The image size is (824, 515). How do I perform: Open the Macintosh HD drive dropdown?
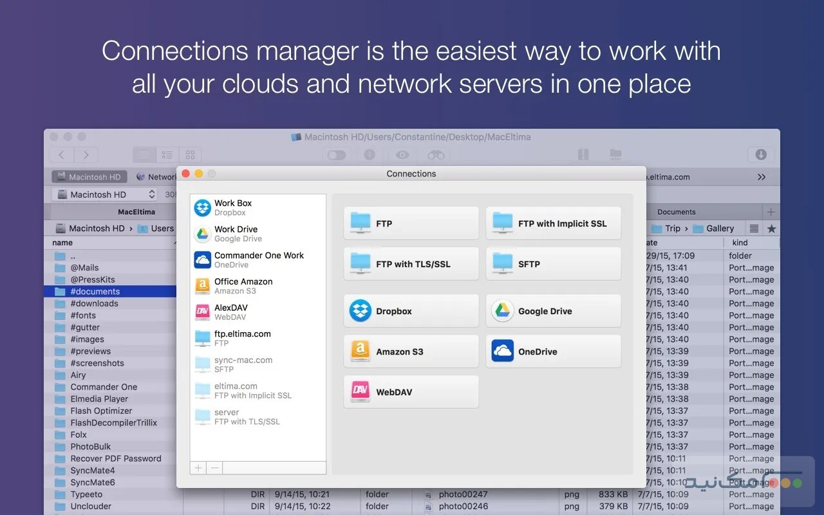coord(106,194)
